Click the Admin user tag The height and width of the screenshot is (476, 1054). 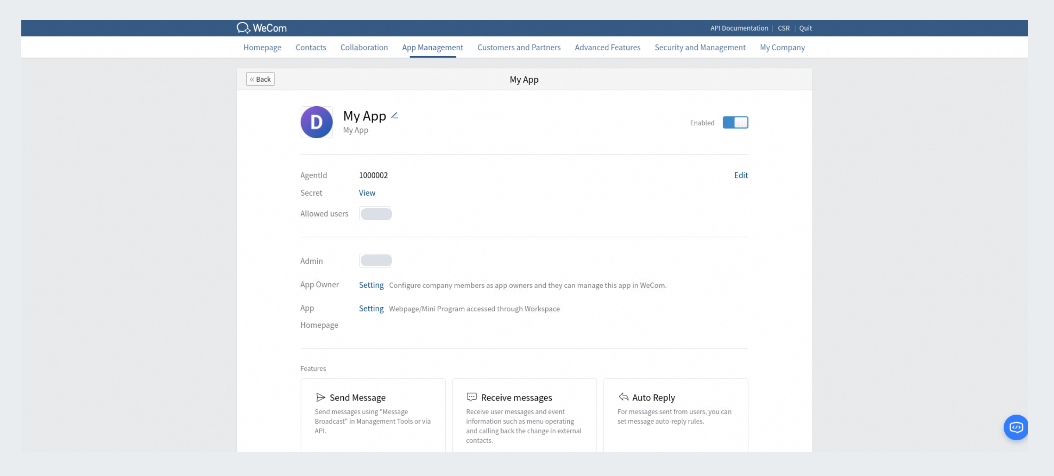tap(376, 260)
